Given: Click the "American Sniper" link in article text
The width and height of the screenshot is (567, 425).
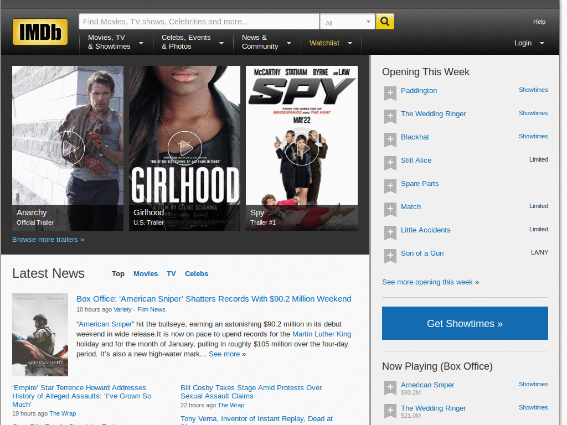Looking at the screenshot, I should click(105, 324).
